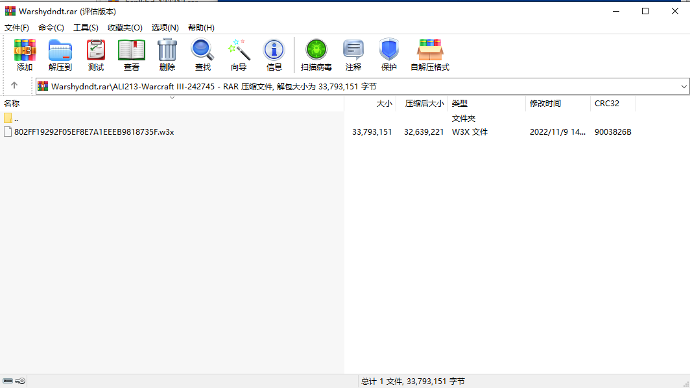
Task: Show archive Info (信息) icon
Action: click(274, 54)
